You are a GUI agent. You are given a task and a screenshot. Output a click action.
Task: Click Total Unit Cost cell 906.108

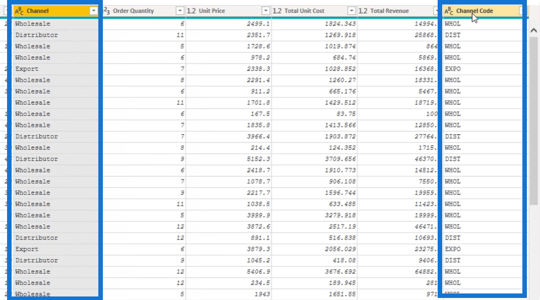coord(315,182)
